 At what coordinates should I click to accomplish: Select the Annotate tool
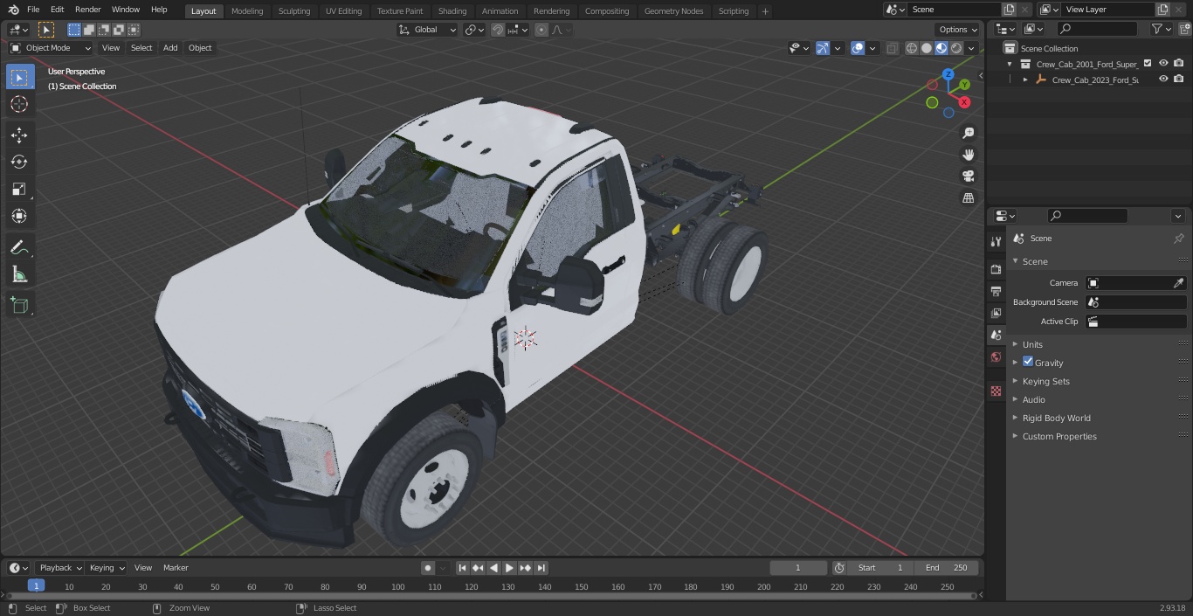[x=19, y=248]
